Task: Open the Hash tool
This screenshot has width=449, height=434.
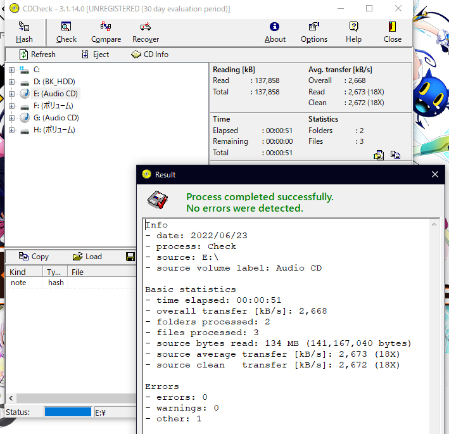Action: [x=24, y=32]
